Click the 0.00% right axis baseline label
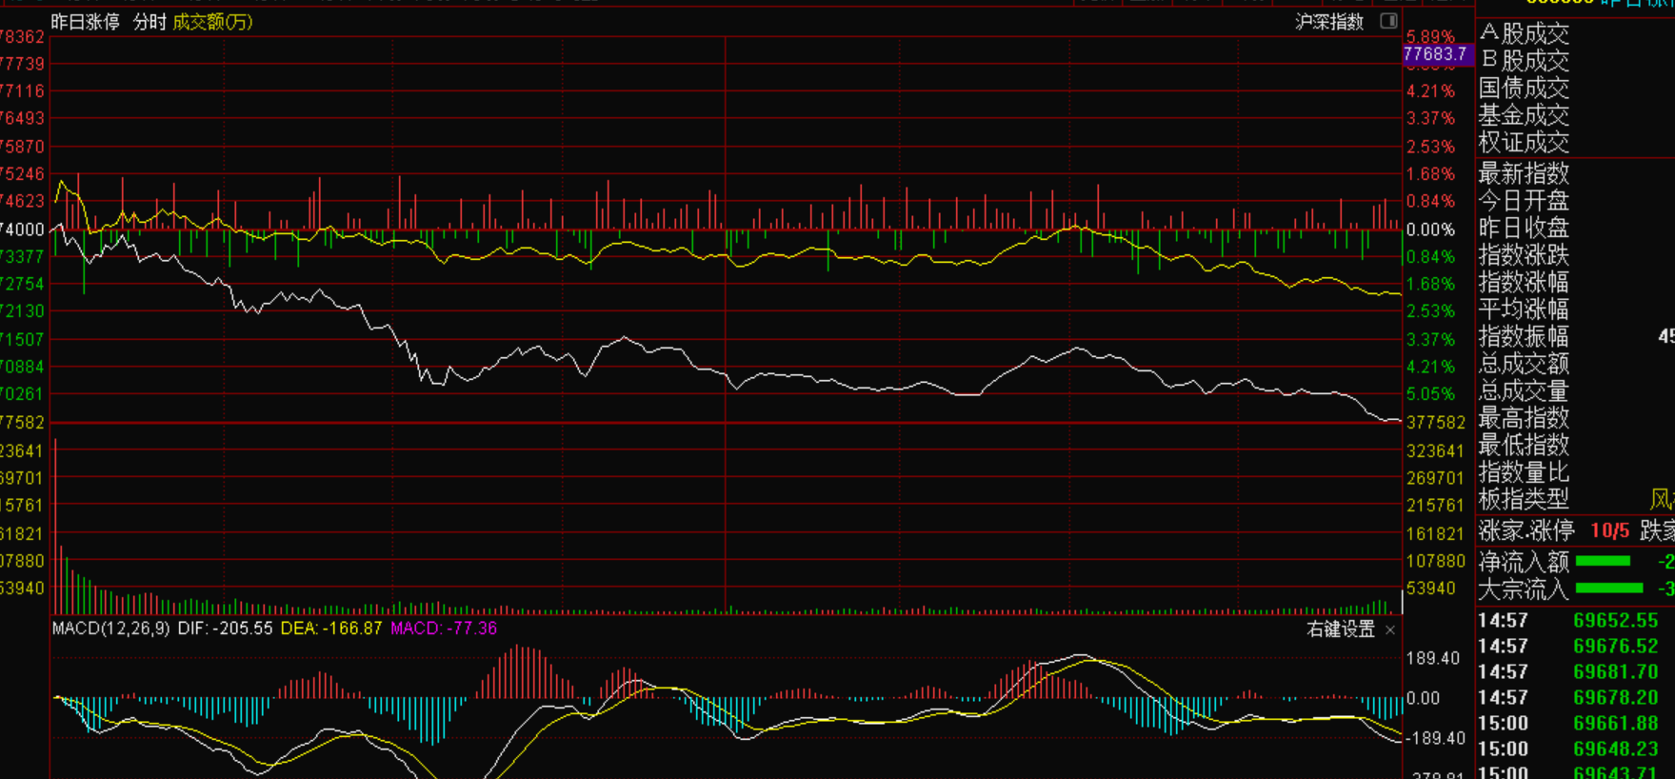The height and width of the screenshot is (779, 1675). tap(1430, 230)
